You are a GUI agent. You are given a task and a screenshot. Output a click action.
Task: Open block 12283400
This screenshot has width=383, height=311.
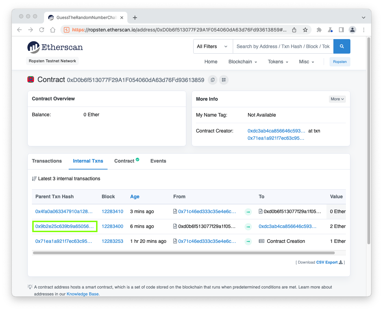pyautogui.click(x=112, y=226)
